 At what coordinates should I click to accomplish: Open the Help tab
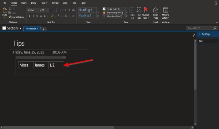[74, 3]
